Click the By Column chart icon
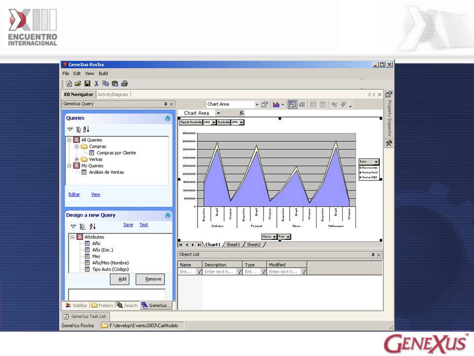The height and width of the screenshot is (356, 474). click(322, 104)
